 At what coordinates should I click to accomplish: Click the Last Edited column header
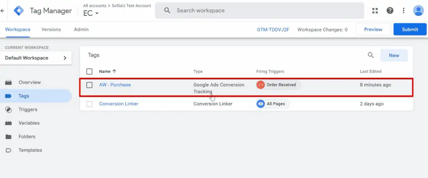pyautogui.click(x=371, y=72)
